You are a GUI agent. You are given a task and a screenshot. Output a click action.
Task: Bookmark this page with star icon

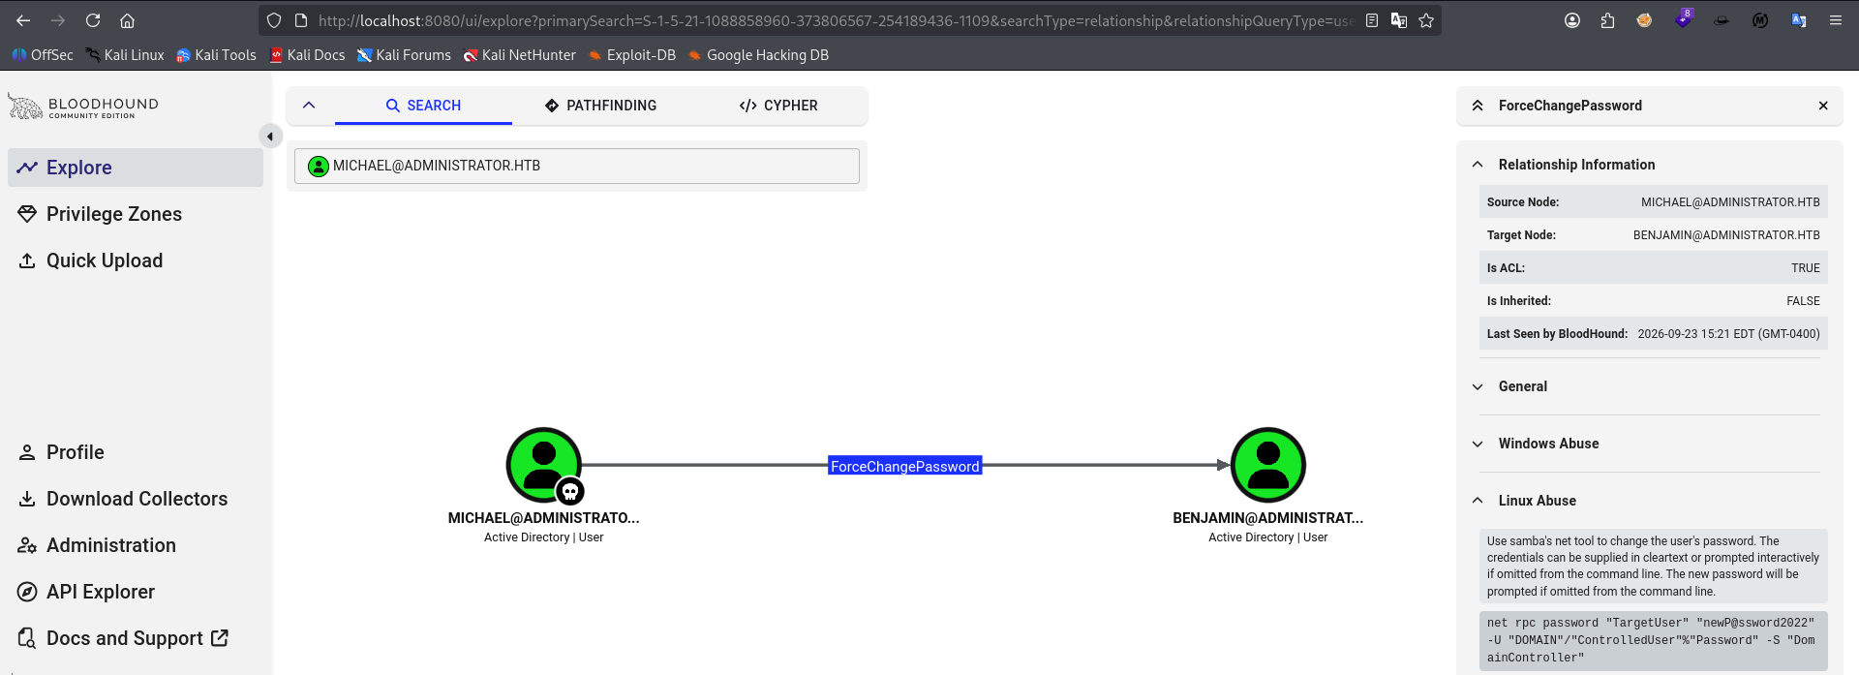pos(1426,20)
